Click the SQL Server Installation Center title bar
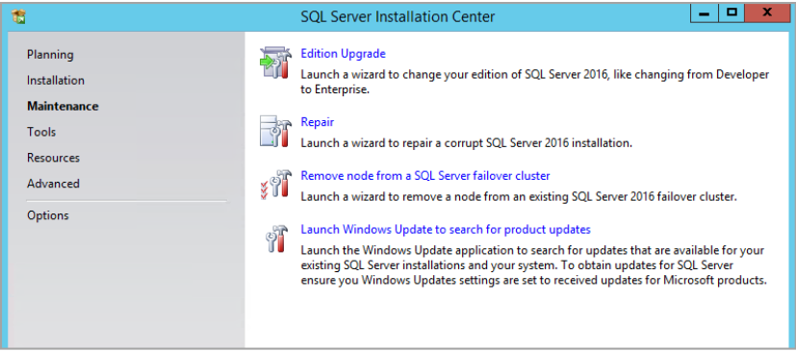796x351 pixels. (398, 16)
